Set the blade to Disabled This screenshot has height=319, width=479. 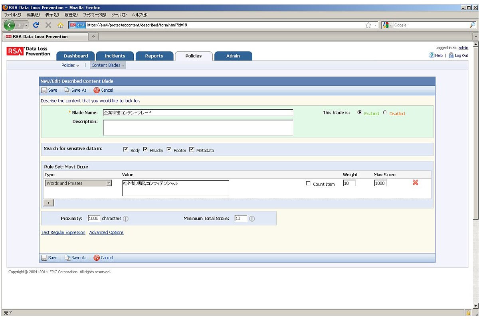[x=385, y=113]
